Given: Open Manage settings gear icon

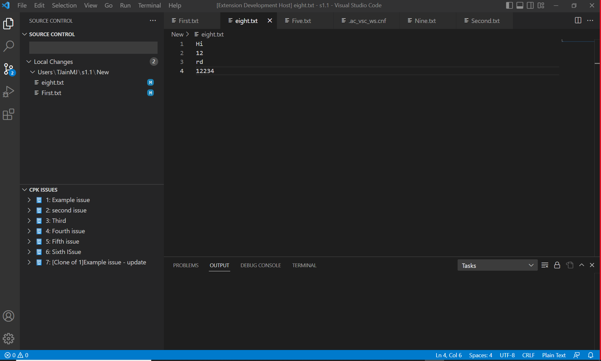Looking at the screenshot, I should click(x=8, y=339).
